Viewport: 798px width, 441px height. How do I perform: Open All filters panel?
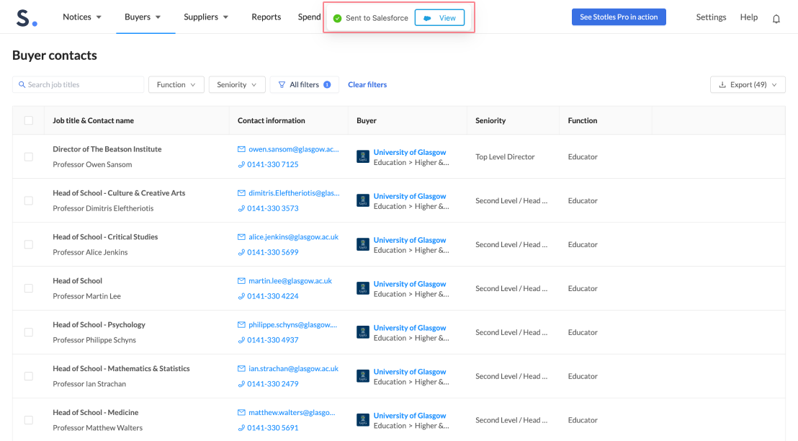pyautogui.click(x=305, y=84)
